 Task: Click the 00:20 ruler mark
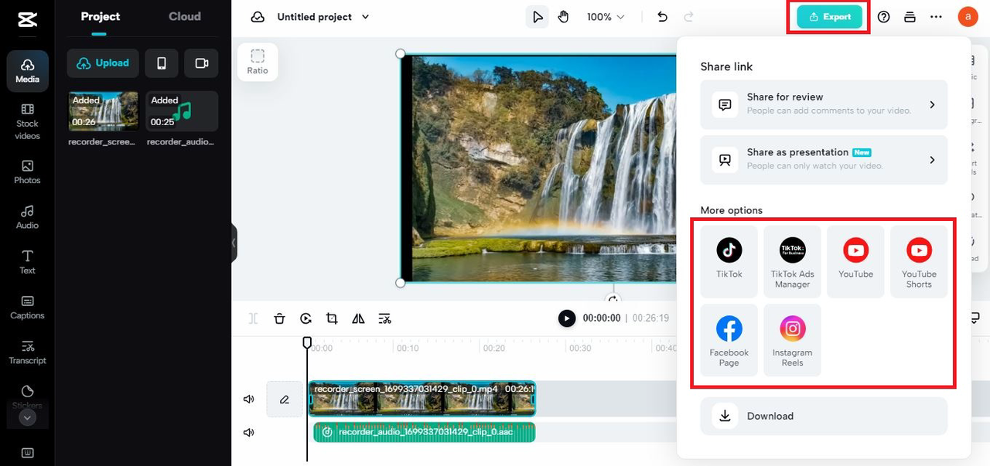pos(494,349)
